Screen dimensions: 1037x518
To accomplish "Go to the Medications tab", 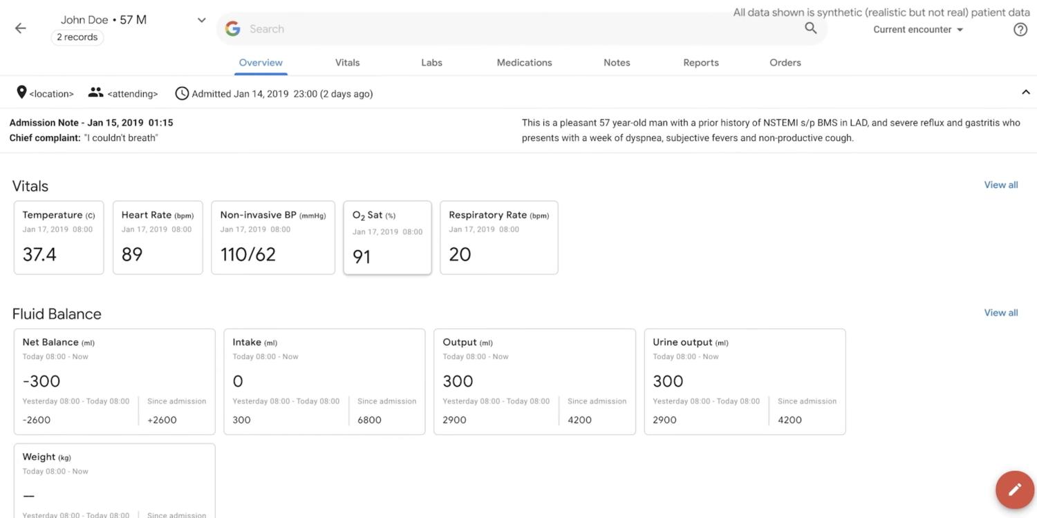I will [x=524, y=62].
